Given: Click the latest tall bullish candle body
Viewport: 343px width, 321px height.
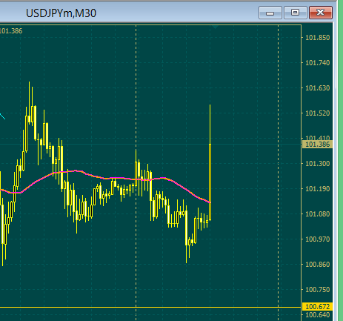Looking at the screenshot, I should pyautogui.click(x=210, y=182).
